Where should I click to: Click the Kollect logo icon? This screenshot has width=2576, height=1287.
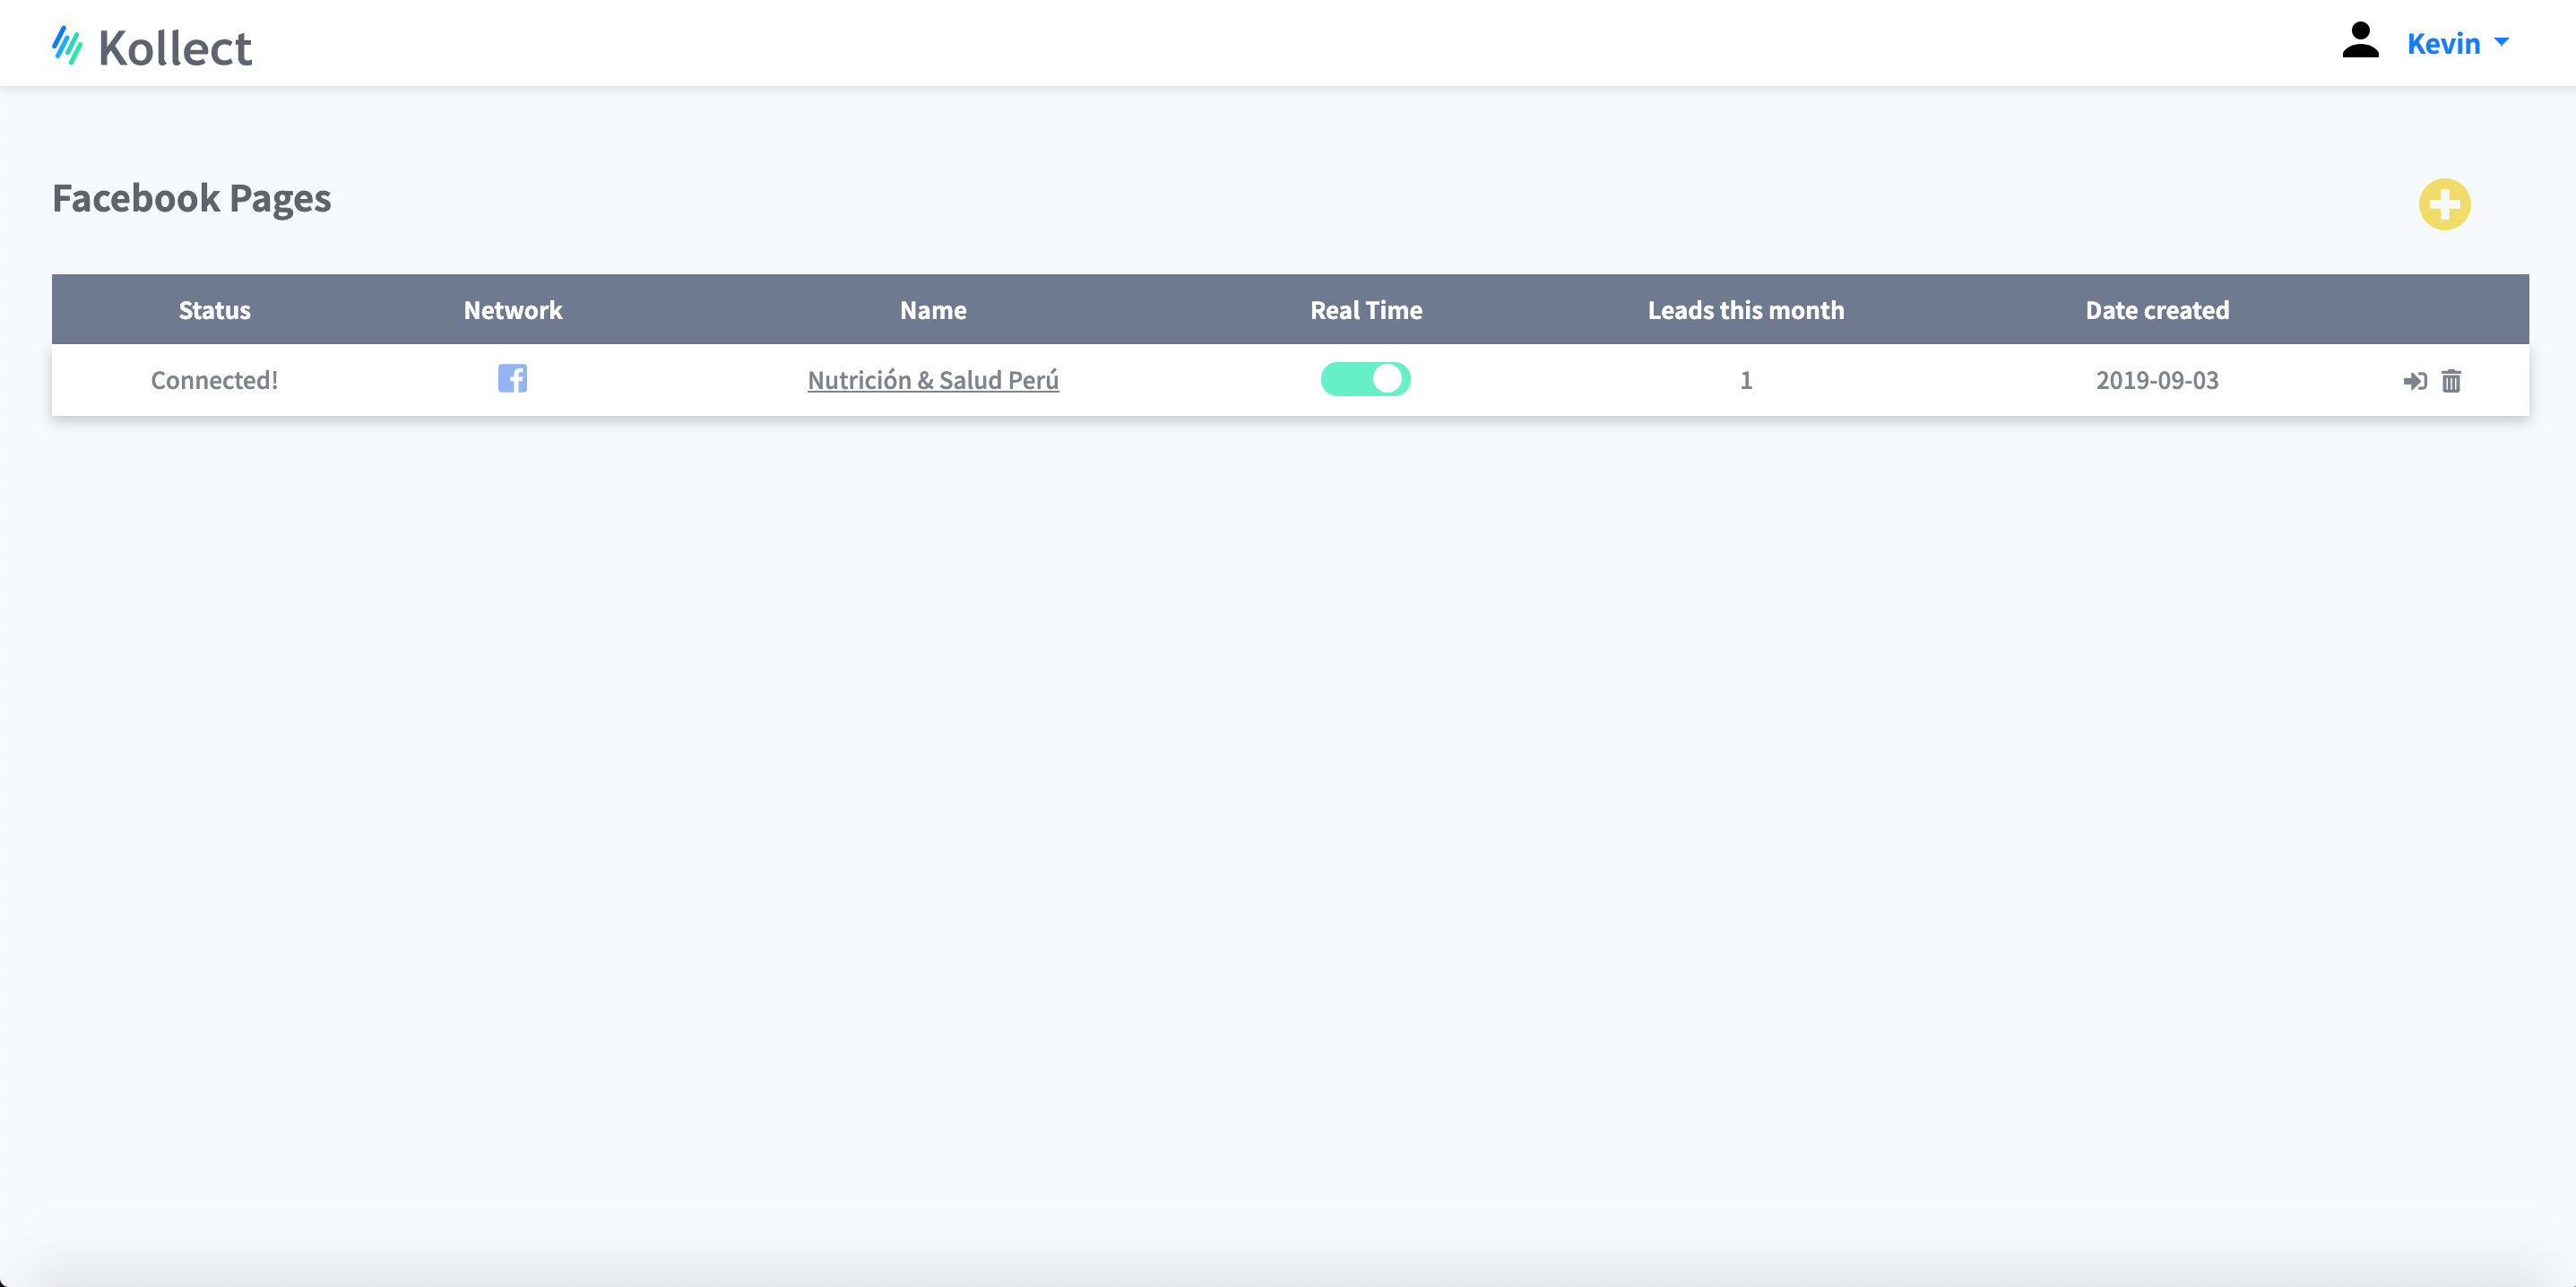(67, 45)
